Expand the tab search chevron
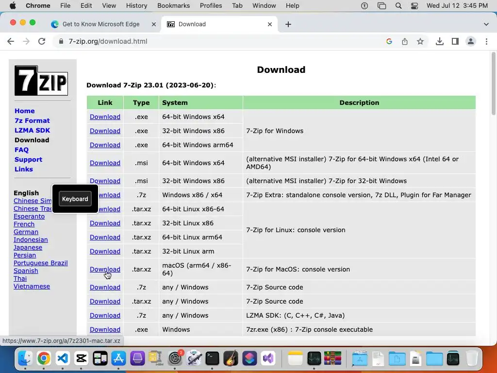Viewport: 497px width, 373px height. (x=486, y=24)
